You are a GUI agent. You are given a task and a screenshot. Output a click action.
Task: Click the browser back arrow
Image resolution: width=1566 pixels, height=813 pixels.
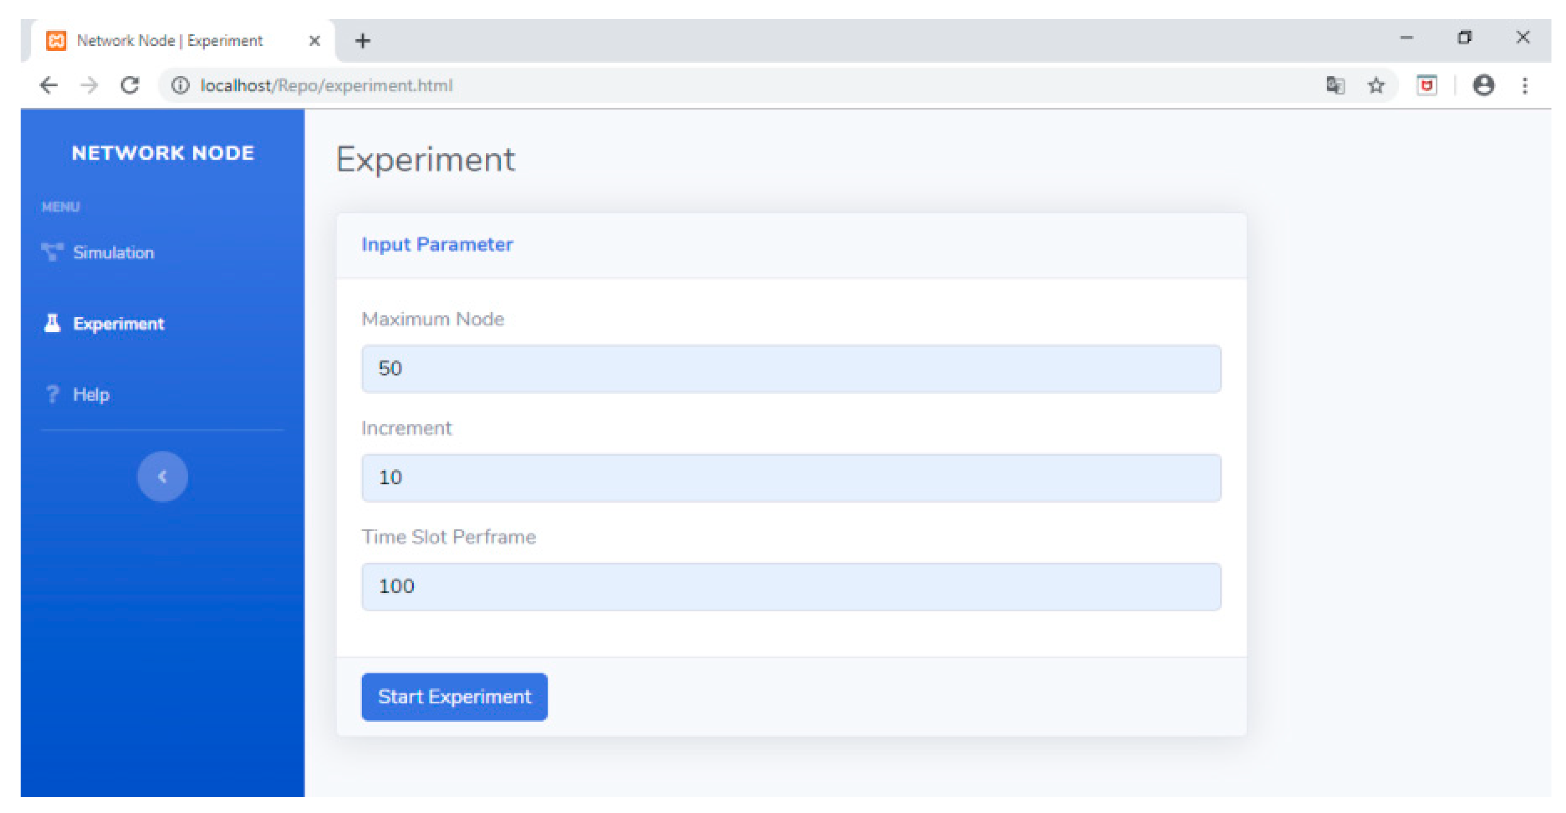coord(49,86)
